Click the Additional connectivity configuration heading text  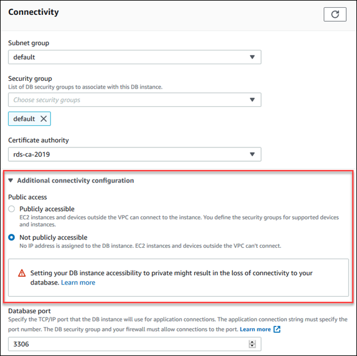[x=75, y=181]
